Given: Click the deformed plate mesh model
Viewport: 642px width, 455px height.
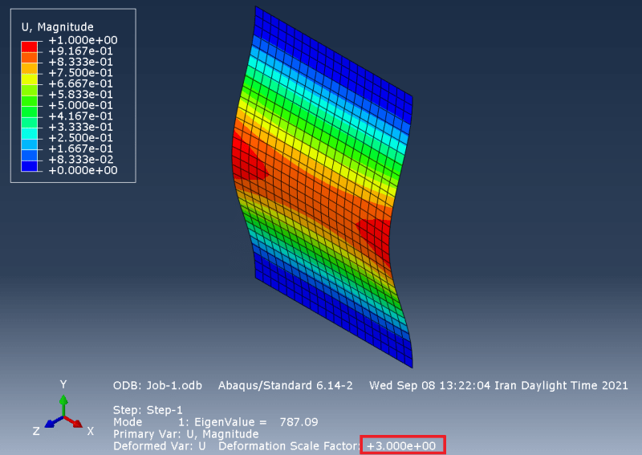Looking at the screenshot, I should tap(323, 186).
